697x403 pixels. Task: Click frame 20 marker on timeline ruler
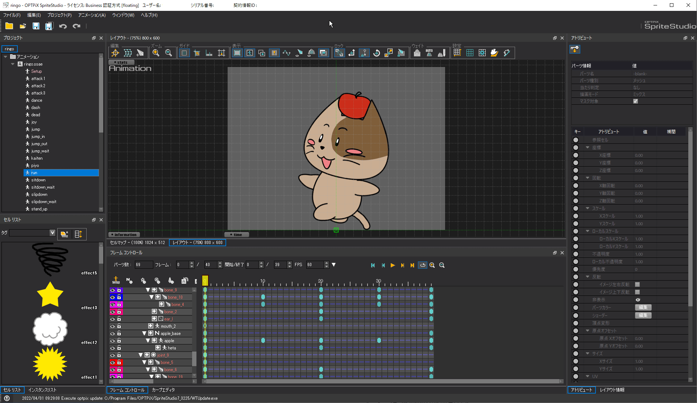point(321,281)
